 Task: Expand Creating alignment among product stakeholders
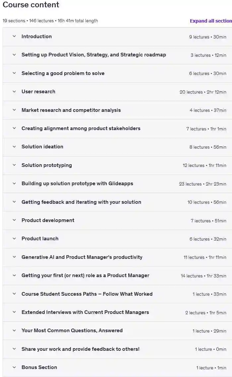81,128
